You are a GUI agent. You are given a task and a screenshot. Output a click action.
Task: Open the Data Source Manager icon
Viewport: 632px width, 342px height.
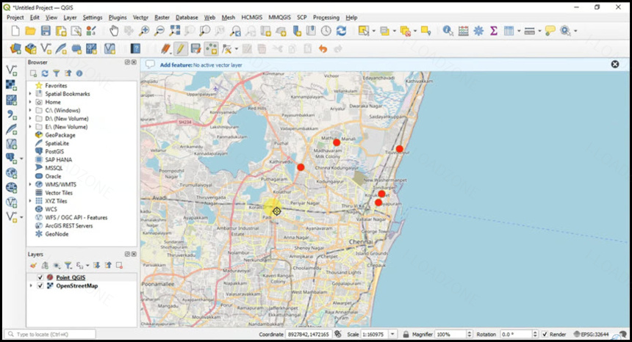pyautogui.click(x=15, y=49)
